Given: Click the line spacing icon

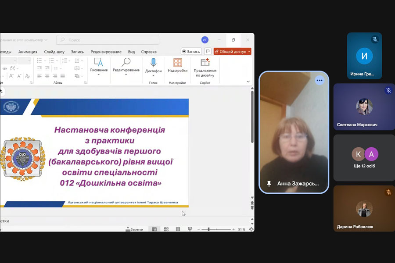Looking at the screenshot, I should point(65,60).
